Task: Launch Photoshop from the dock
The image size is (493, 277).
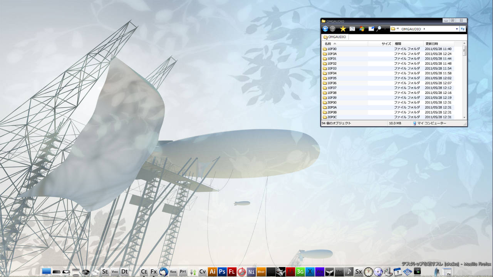Action: [222, 272]
